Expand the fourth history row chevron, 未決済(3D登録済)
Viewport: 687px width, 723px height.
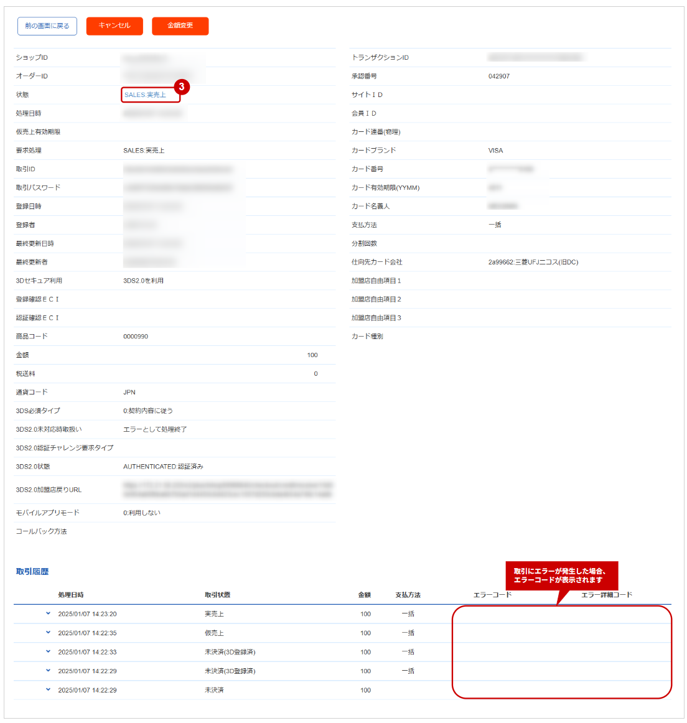point(48,671)
